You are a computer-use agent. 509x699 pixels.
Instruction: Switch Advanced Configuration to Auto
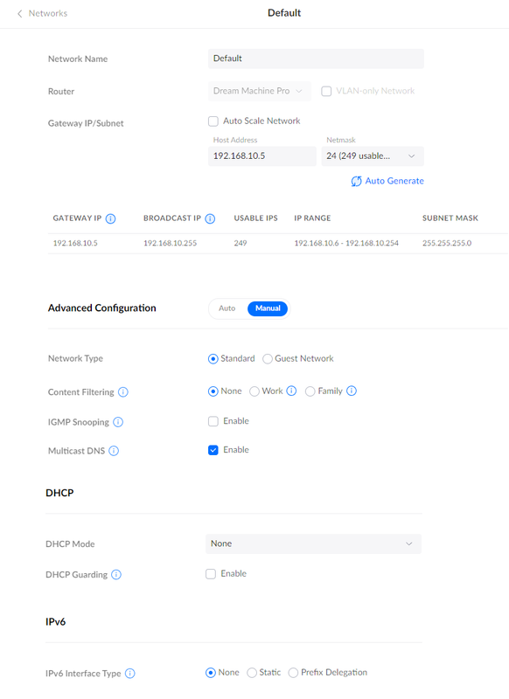click(227, 308)
